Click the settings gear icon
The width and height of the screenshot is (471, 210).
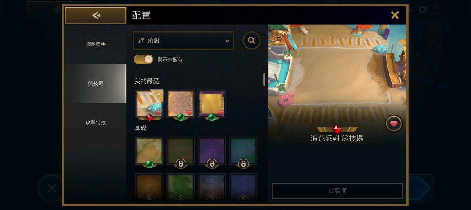click(x=423, y=10)
